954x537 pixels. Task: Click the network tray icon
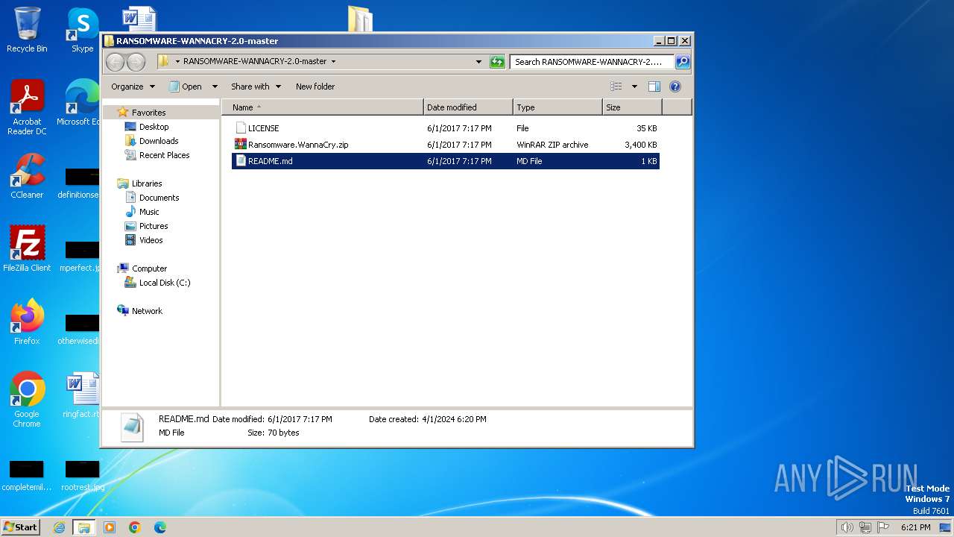point(865,527)
